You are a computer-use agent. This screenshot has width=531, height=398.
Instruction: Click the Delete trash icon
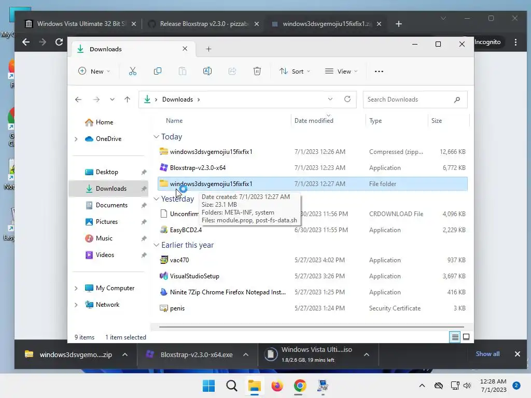257,71
